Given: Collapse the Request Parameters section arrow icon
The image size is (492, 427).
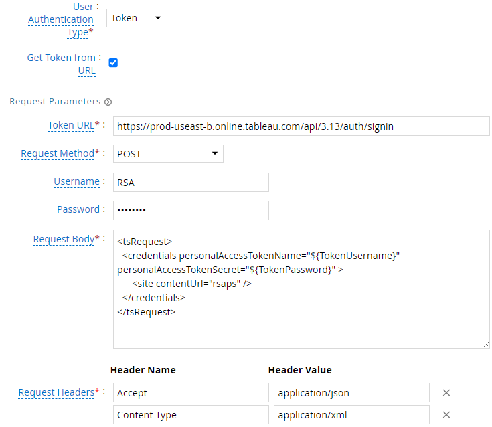Looking at the screenshot, I should pyautogui.click(x=108, y=102).
